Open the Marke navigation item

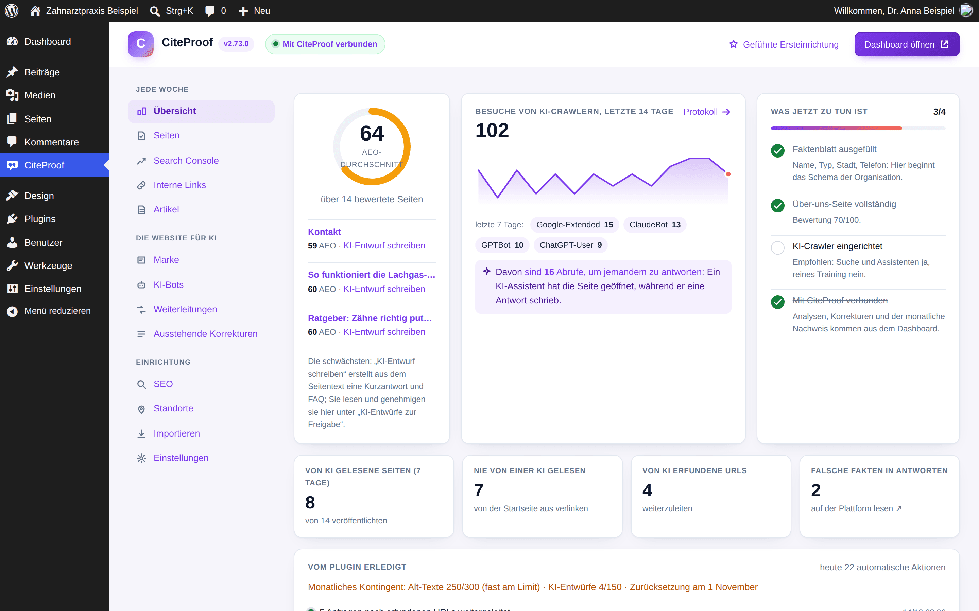coord(201,260)
